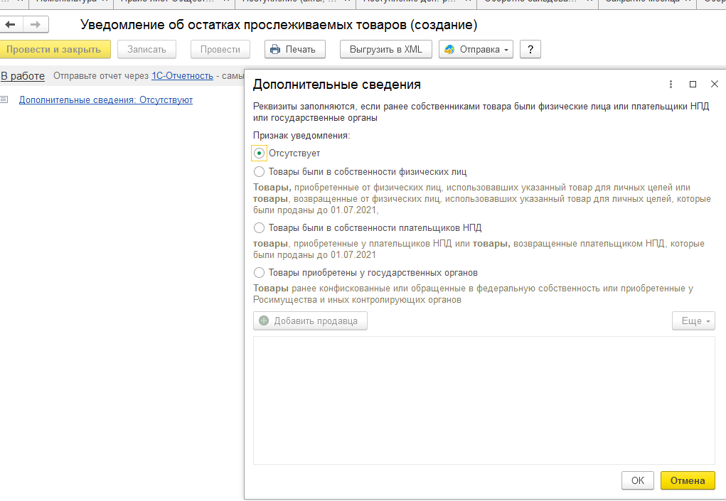Select the Отсутствует radio option
Screen dimensions: 726x501
tap(260, 153)
